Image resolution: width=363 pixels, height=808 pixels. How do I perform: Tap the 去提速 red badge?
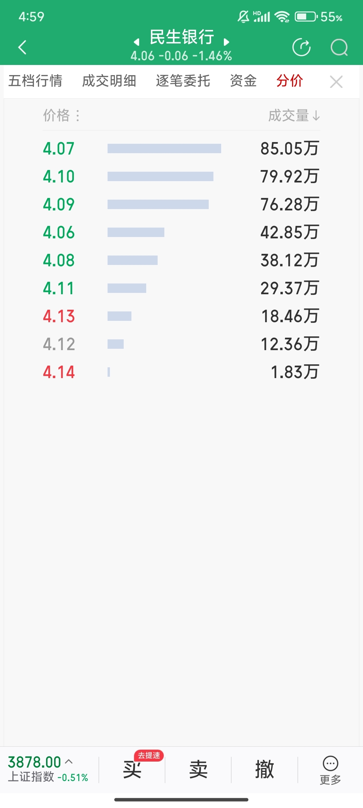point(149,755)
